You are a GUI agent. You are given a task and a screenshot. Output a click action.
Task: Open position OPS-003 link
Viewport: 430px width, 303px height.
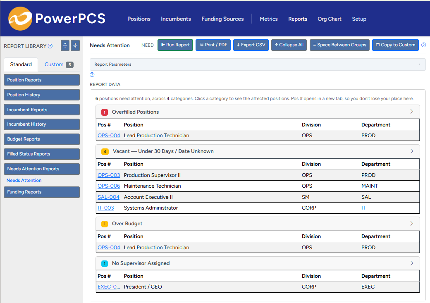coord(109,175)
